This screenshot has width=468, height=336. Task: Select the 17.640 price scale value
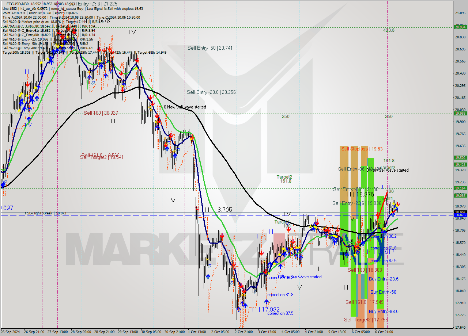[460, 327]
